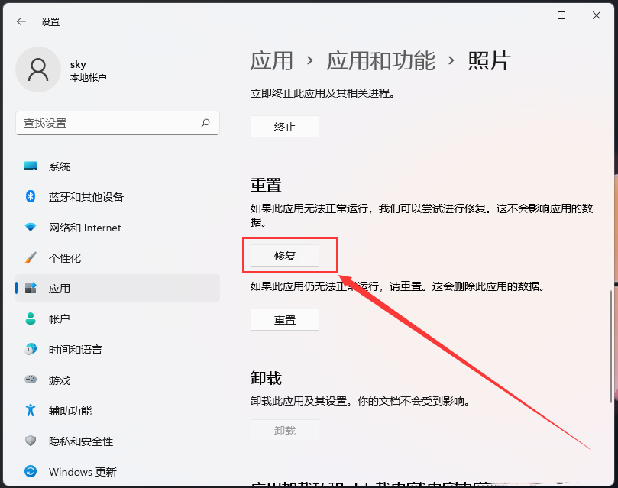The image size is (618, 488).
Task: Click the sky user avatar
Action: pos(38,69)
